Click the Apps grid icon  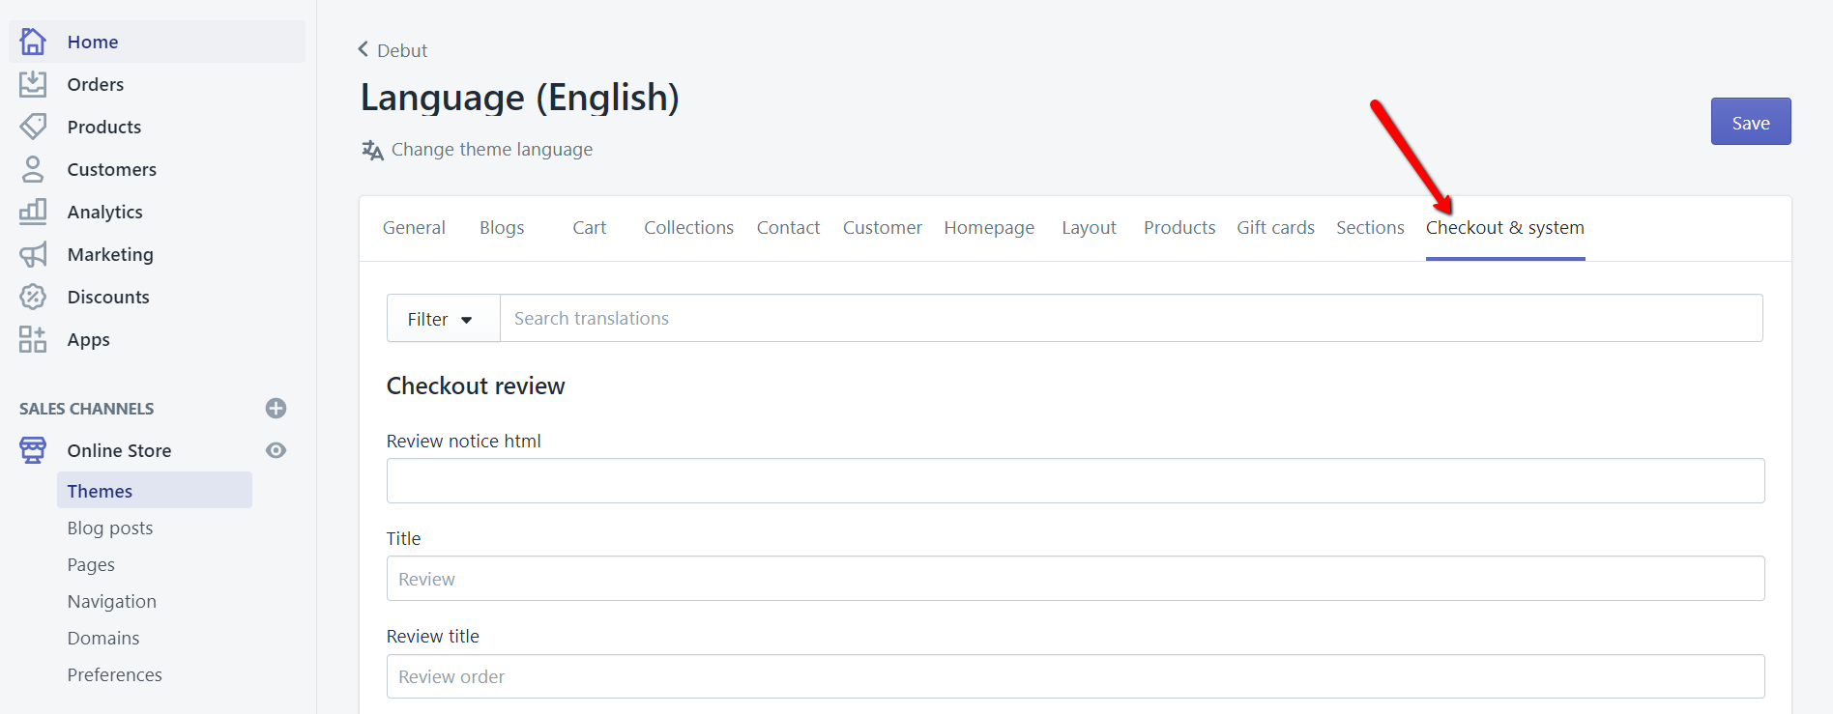[x=33, y=339]
